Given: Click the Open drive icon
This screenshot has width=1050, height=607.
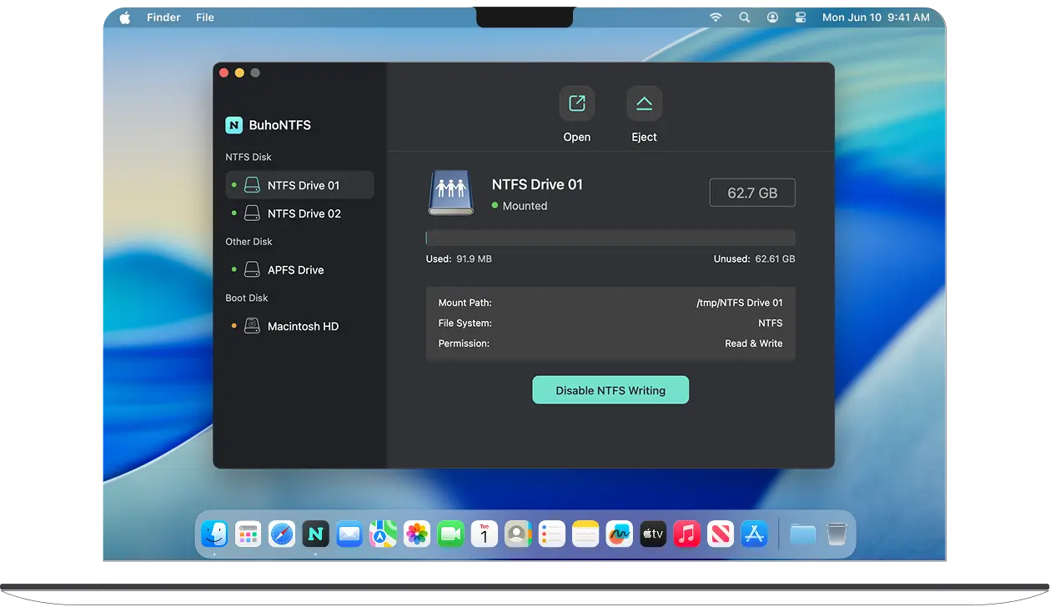Looking at the screenshot, I should click(576, 103).
